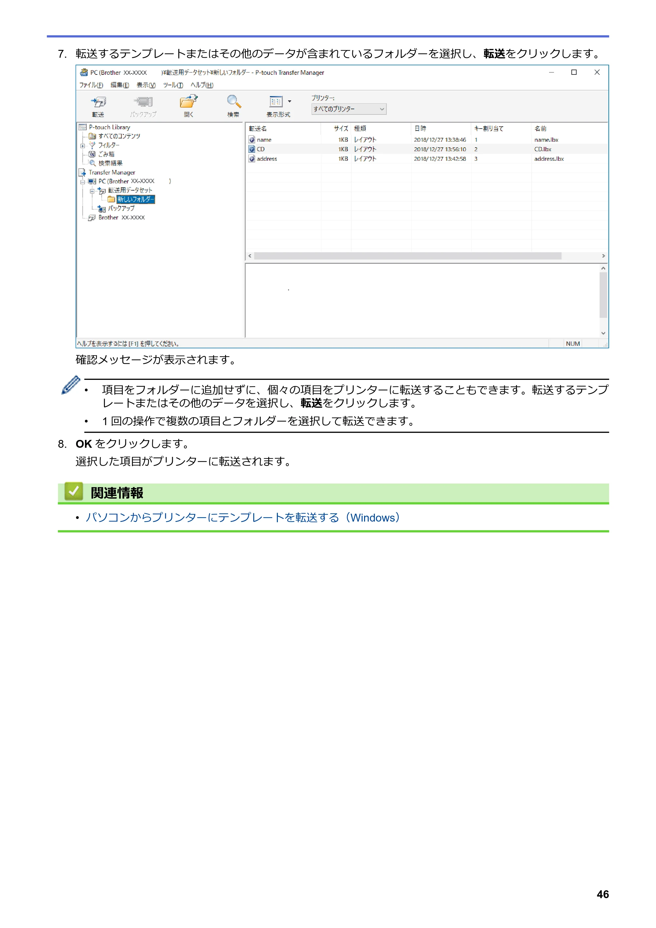Viewport: 656px width, 928px height.
Task: Open the 表示(V) menu
Action: coord(146,85)
